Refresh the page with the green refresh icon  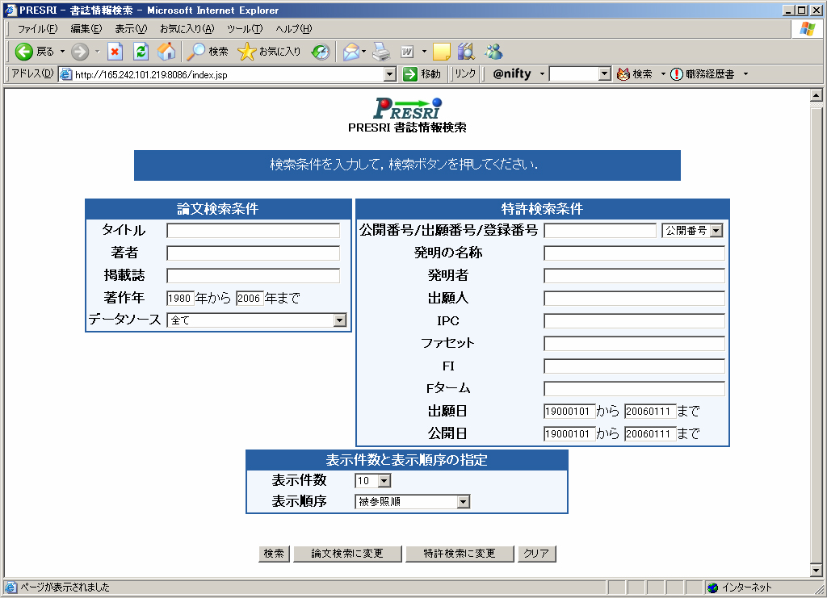coord(141,52)
